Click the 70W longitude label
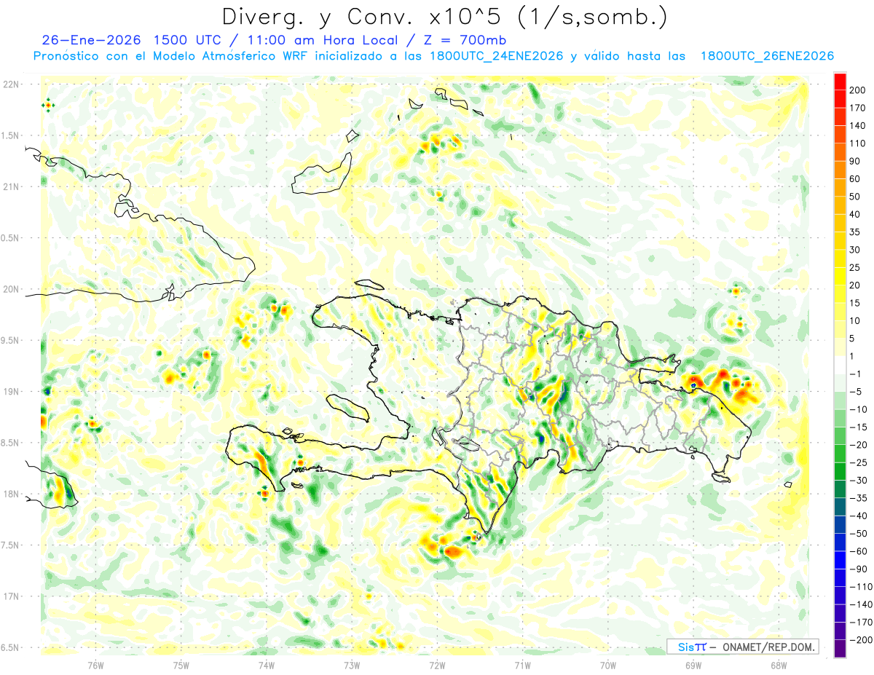 pyautogui.click(x=608, y=666)
